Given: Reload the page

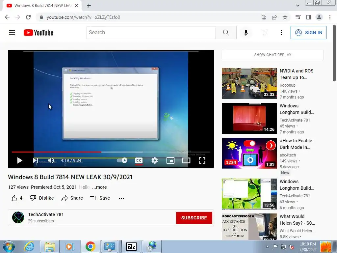Looking at the screenshot, I should pyautogui.click(x=28, y=17).
